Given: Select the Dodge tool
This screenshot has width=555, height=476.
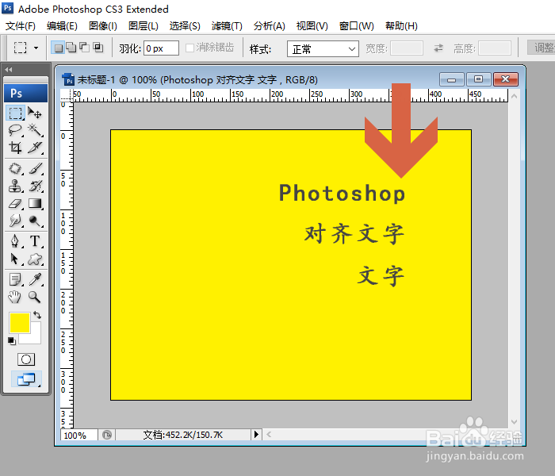Looking at the screenshot, I should pos(35,221).
